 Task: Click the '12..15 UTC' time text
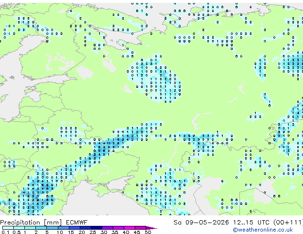[x=251, y=223]
